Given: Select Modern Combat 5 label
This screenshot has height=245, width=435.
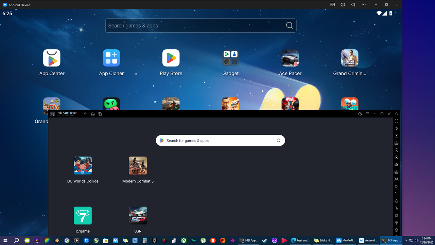Looking at the screenshot, I should tap(138, 181).
